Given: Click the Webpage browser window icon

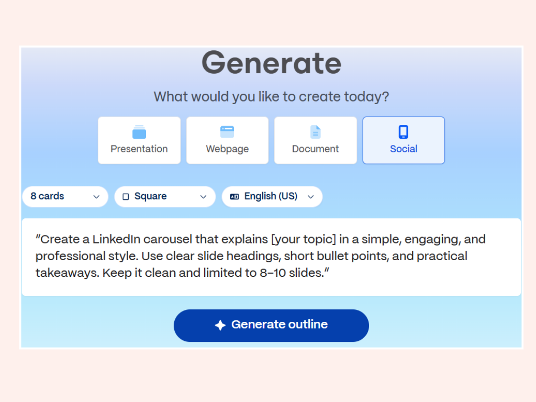Looking at the screenshot, I should pyautogui.click(x=227, y=132).
